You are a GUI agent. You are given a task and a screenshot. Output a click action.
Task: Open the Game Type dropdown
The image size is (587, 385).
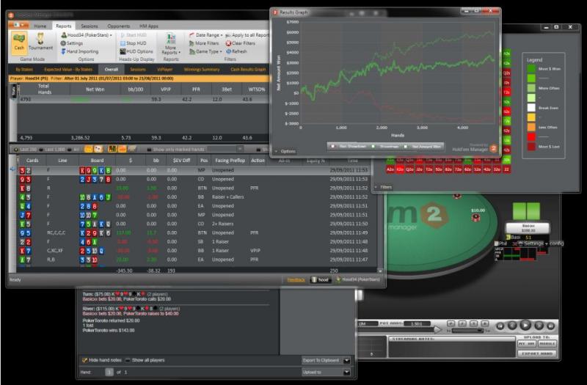click(x=205, y=51)
